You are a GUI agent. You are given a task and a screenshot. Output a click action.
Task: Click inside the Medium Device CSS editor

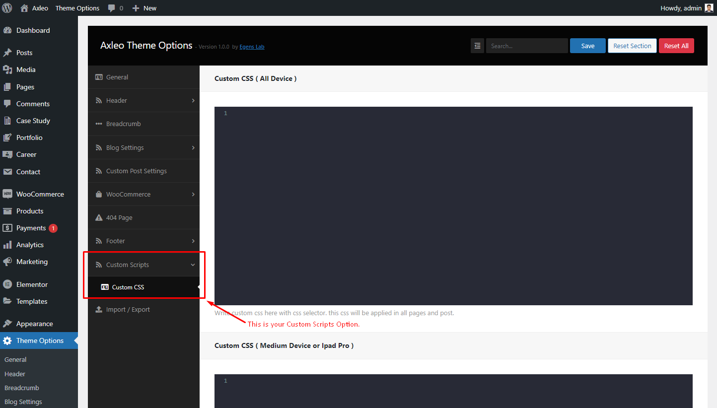[453, 391]
